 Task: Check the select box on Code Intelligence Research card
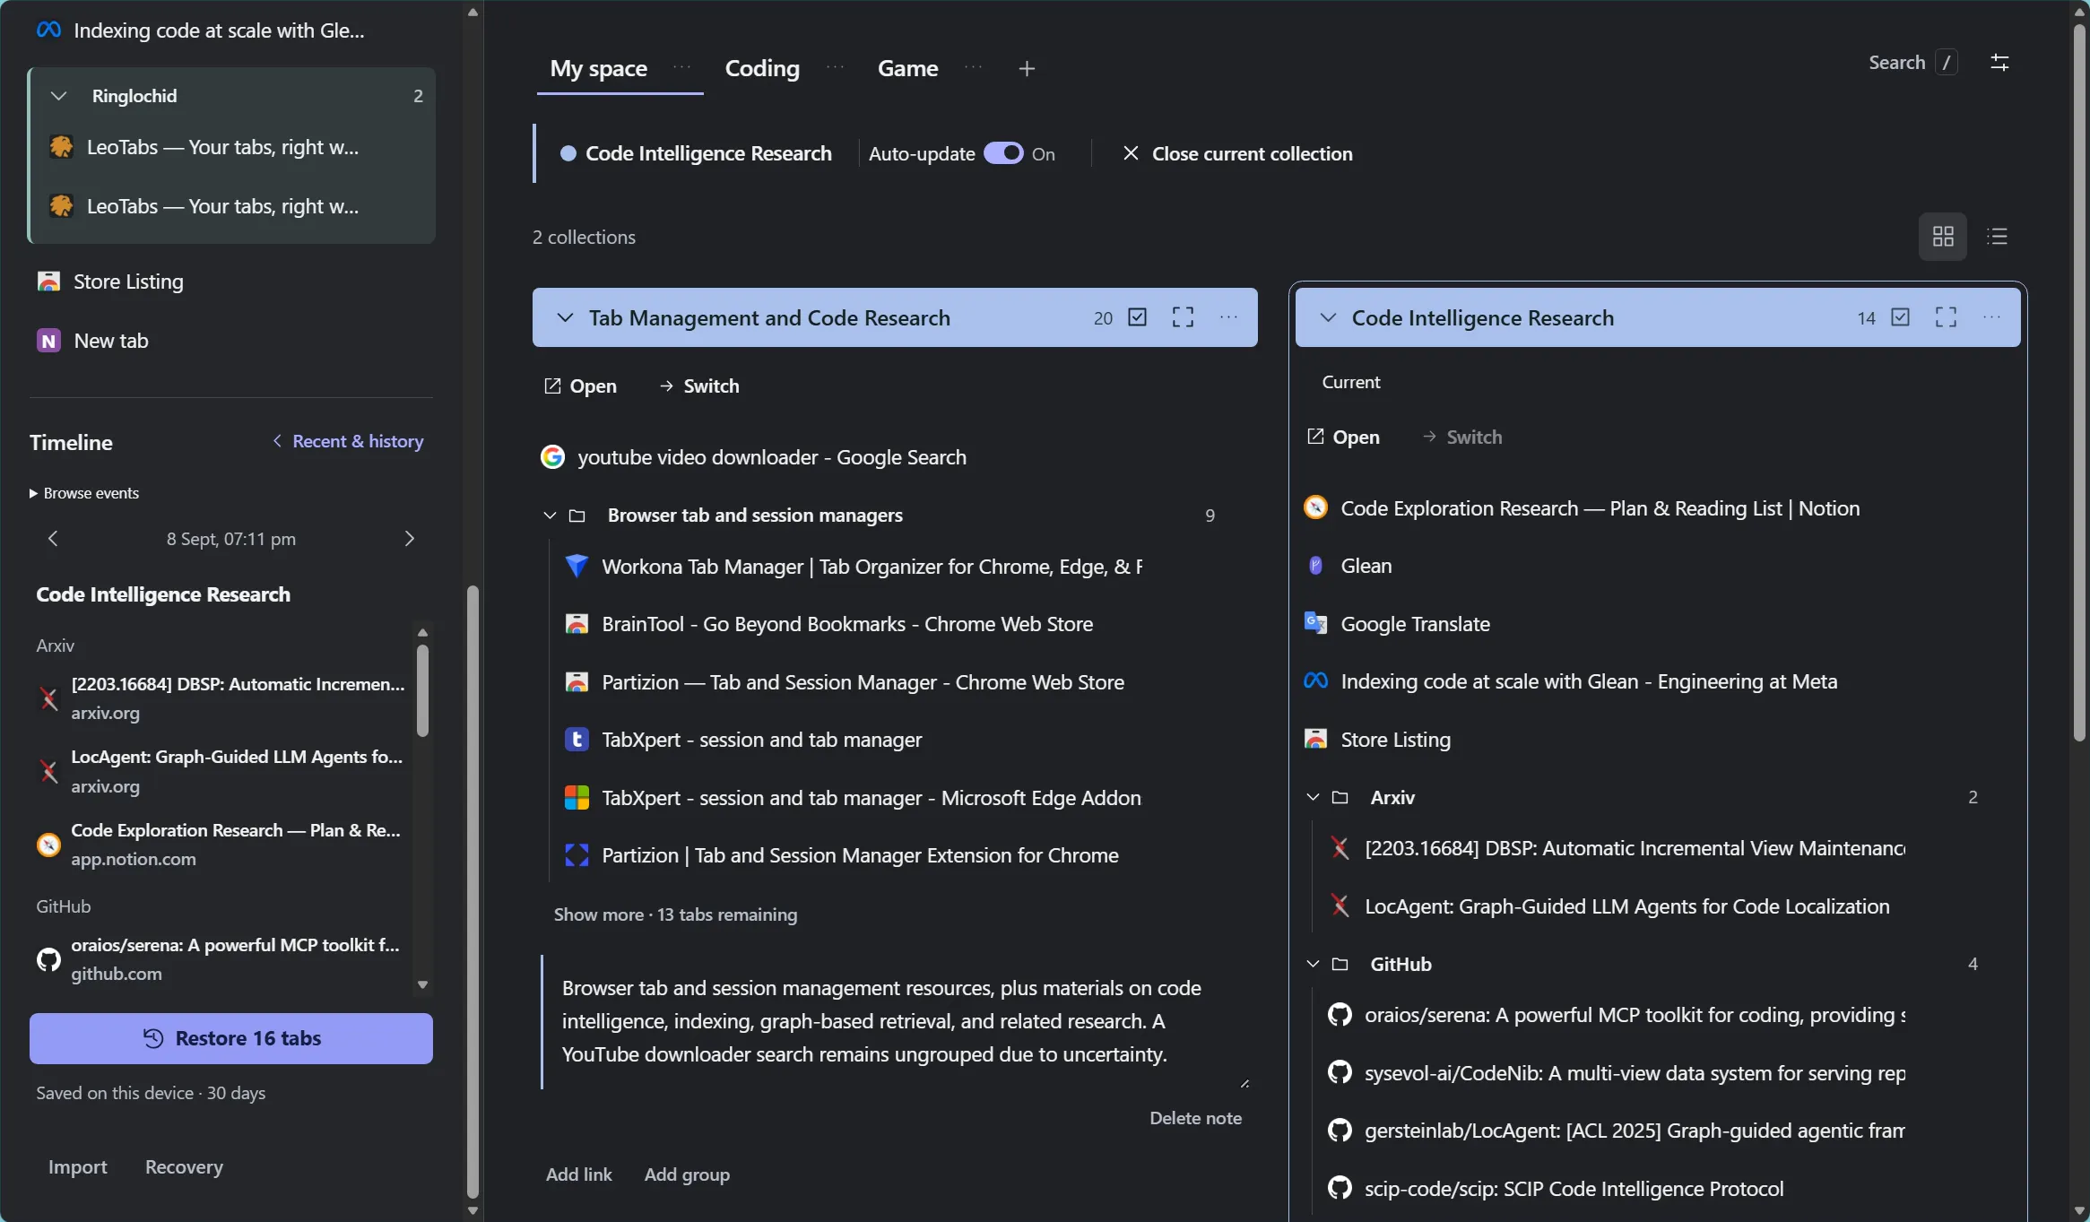[x=1900, y=317]
